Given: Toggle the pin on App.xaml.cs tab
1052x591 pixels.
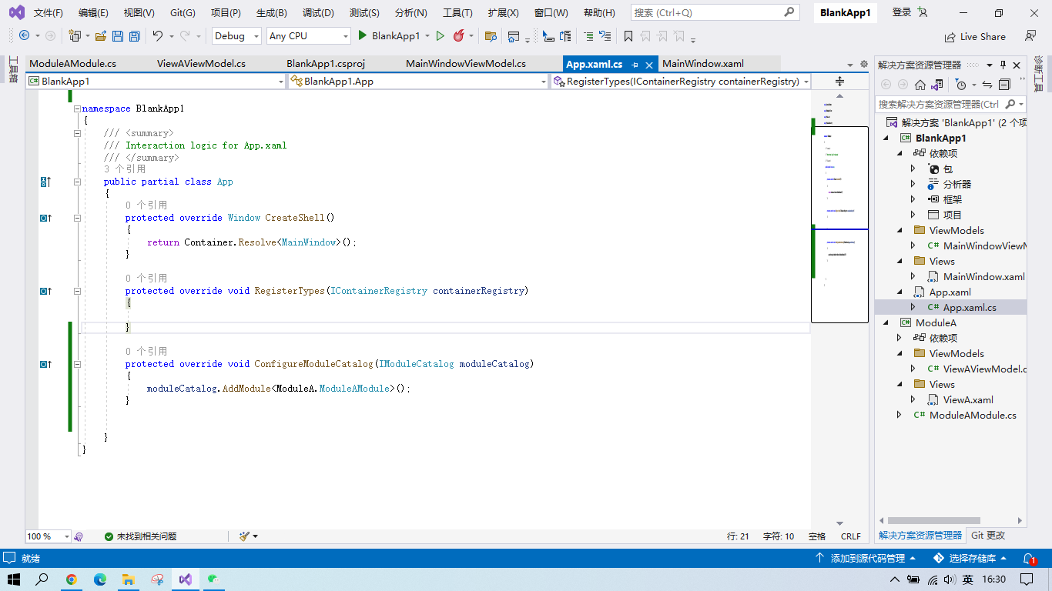Looking at the screenshot, I should [x=635, y=65].
